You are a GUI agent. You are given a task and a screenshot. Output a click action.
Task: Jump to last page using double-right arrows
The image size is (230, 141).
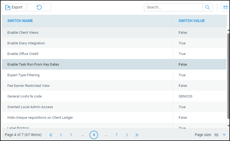pos(137,135)
